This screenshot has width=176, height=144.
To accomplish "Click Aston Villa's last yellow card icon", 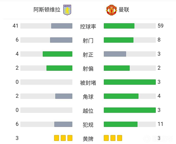I will click(70, 138).
